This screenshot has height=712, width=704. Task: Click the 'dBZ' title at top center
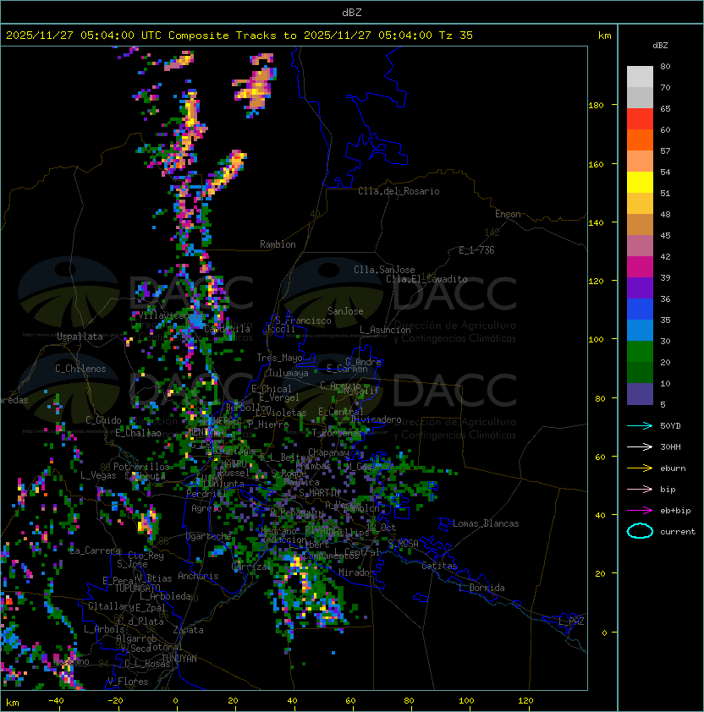352,13
